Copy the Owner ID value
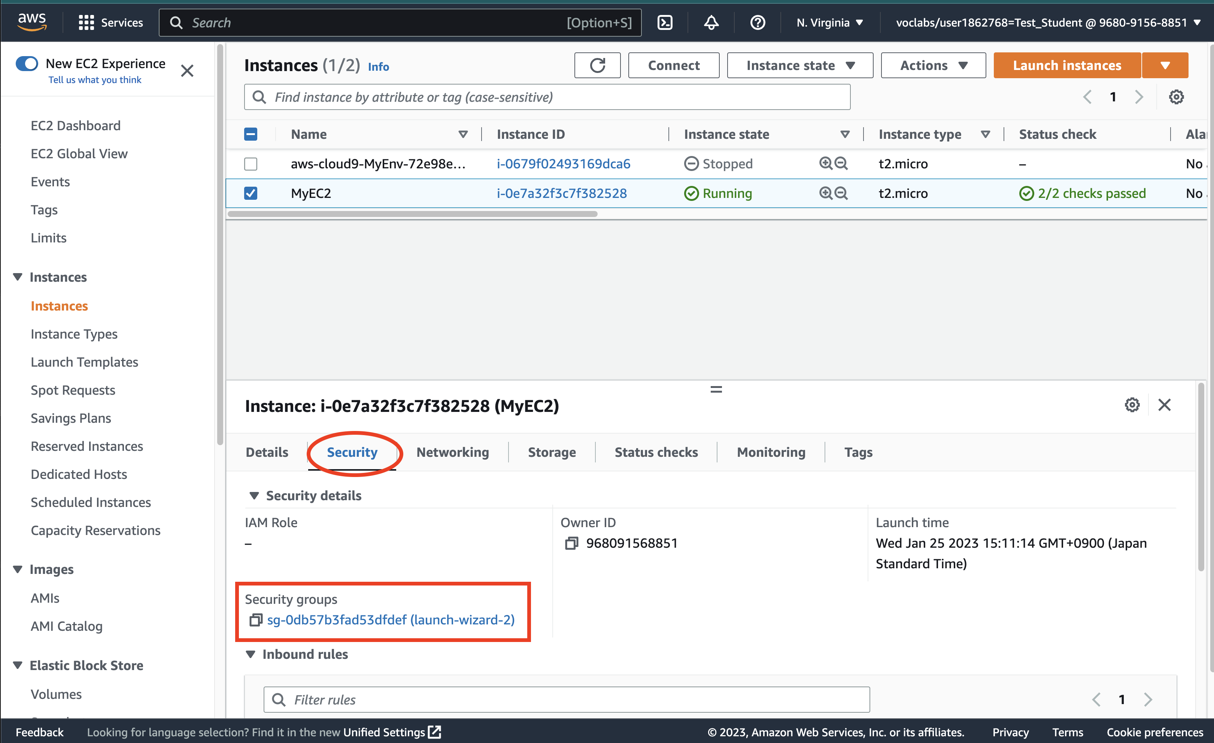Viewport: 1214px width, 743px height. (571, 543)
